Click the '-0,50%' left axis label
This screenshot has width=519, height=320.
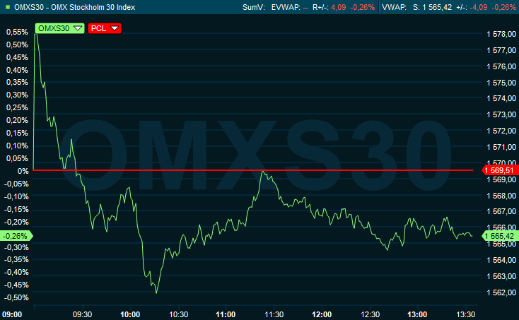tap(16, 298)
